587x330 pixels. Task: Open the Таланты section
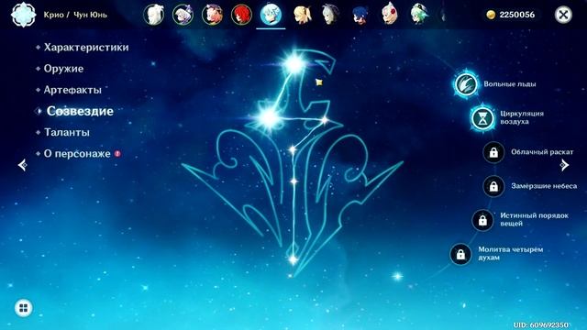coord(67,132)
